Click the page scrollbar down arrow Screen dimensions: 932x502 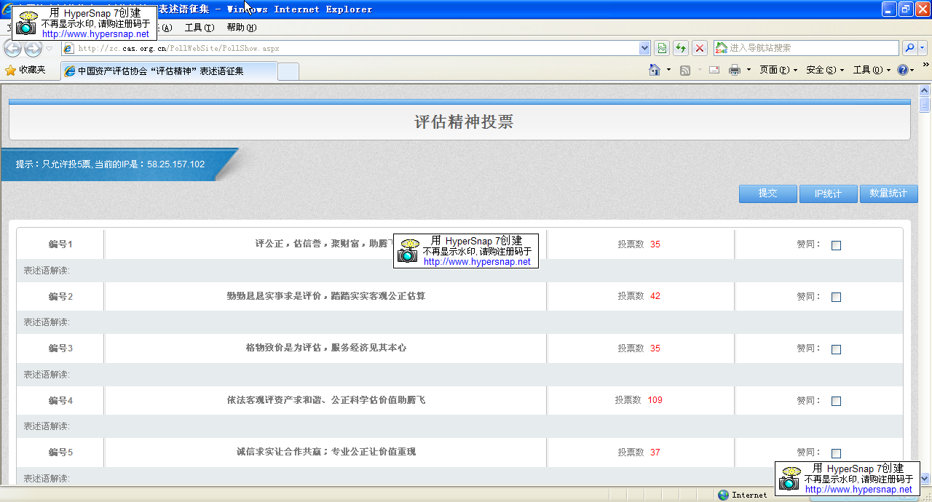pos(925,479)
